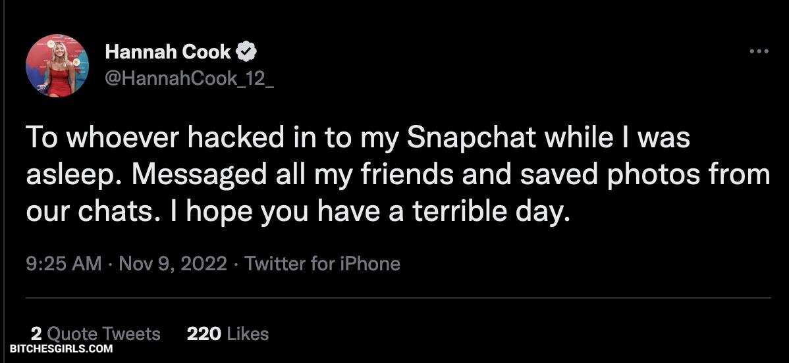Click the site watermark in the bottom-left corner

[x=61, y=349]
